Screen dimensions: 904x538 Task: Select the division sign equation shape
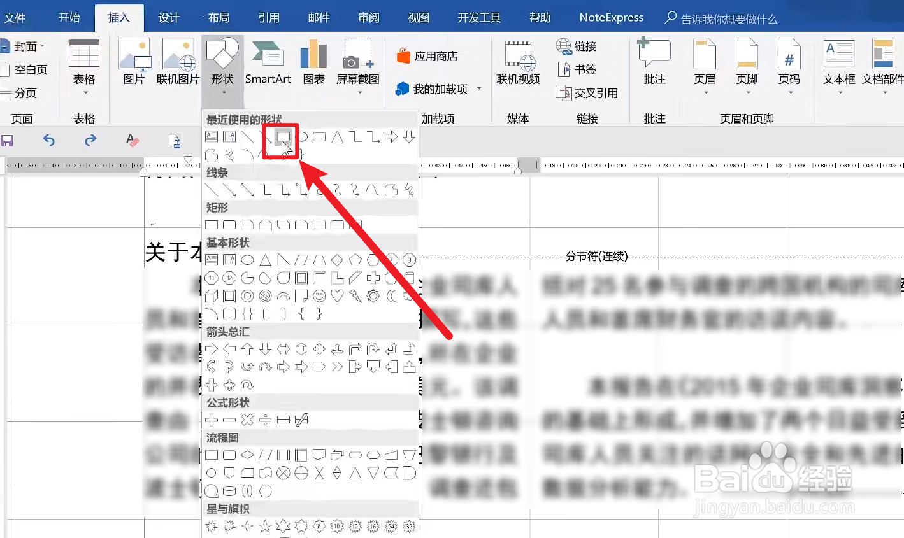pos(266,420)
